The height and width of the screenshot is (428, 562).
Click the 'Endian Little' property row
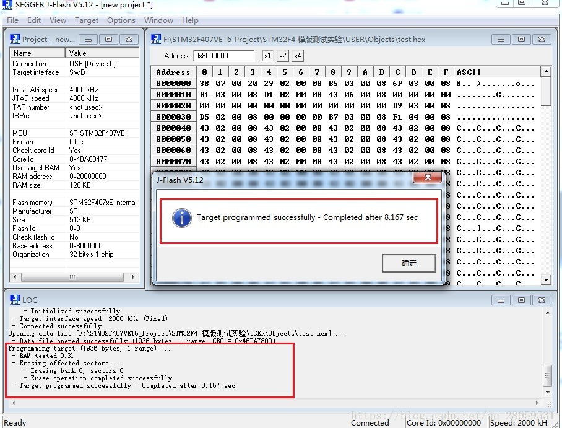point(74,142)
